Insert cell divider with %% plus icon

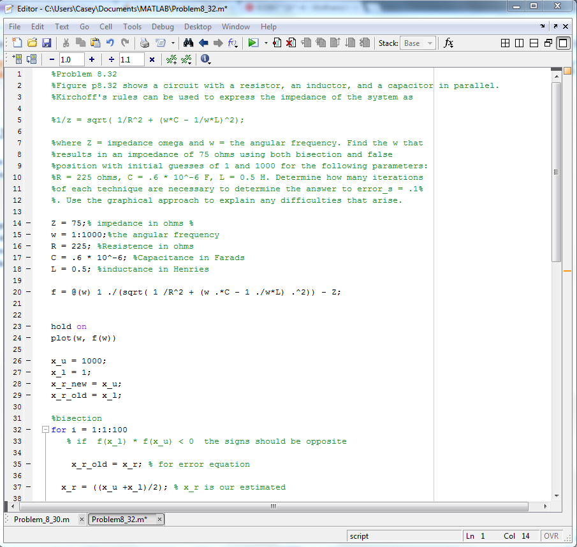coord(172,59)
